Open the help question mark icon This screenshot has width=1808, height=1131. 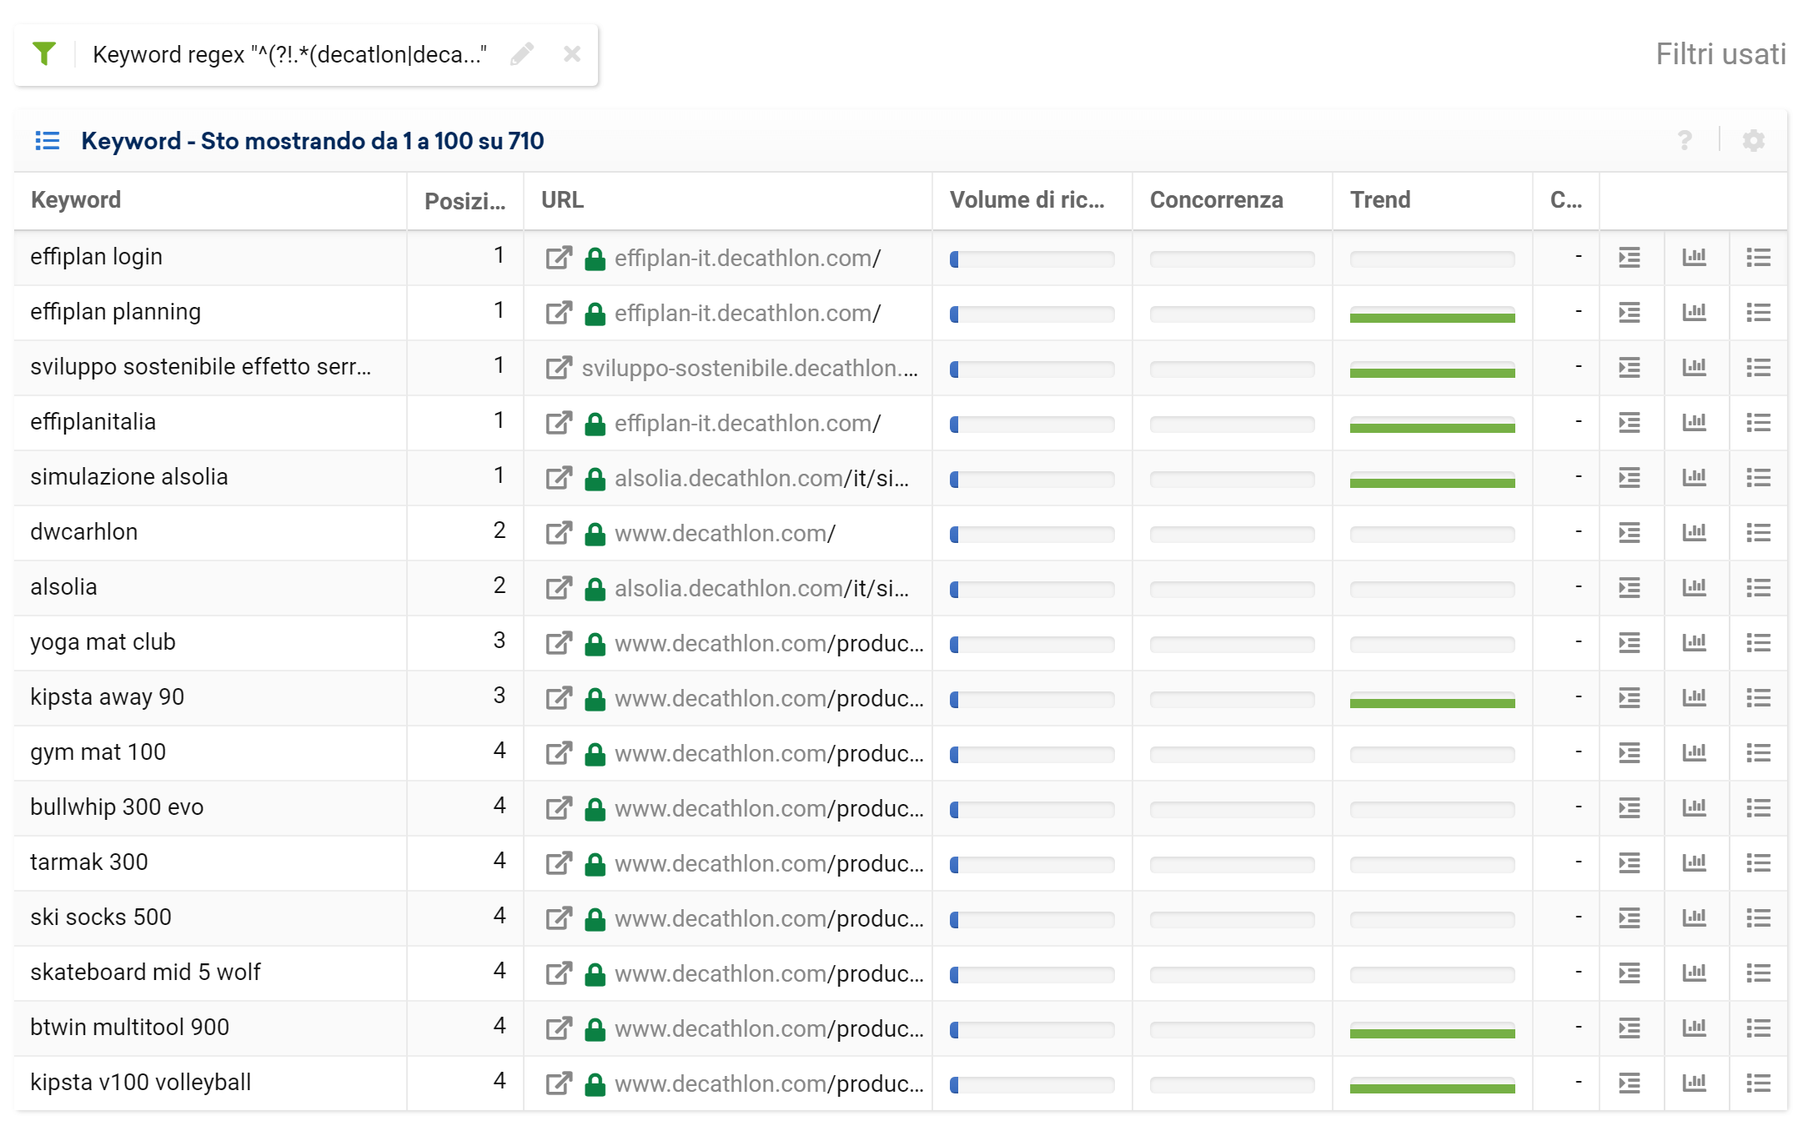pos(1685,140)
